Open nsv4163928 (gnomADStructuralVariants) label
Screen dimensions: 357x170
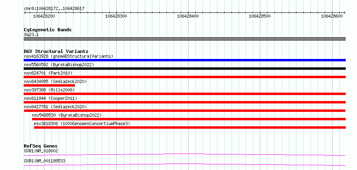tap(69, 56)
